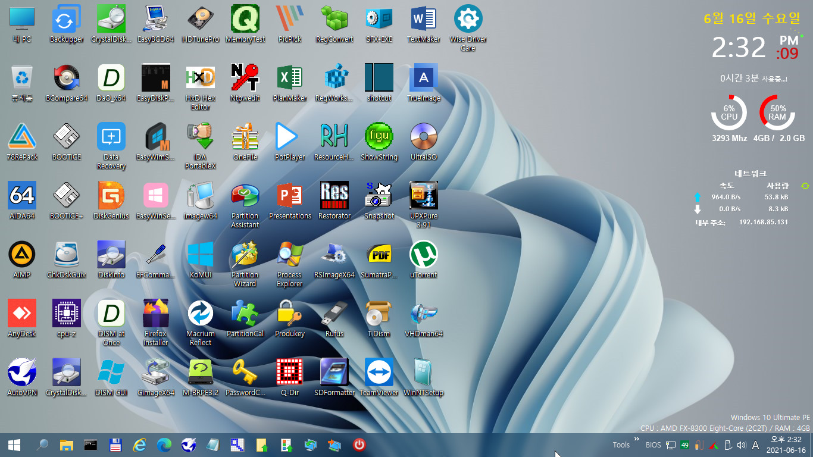Image resolution: width=813 pixels, height=457 pixels.
Task: Click the network tray icon
Action: (671, 445)
